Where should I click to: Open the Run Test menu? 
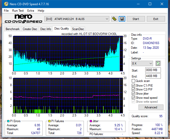click(x=18, y=11)
